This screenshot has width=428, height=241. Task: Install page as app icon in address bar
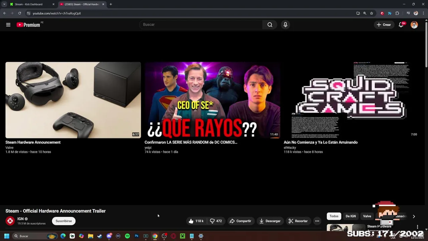pyautogui.click(x=358, y=13)
